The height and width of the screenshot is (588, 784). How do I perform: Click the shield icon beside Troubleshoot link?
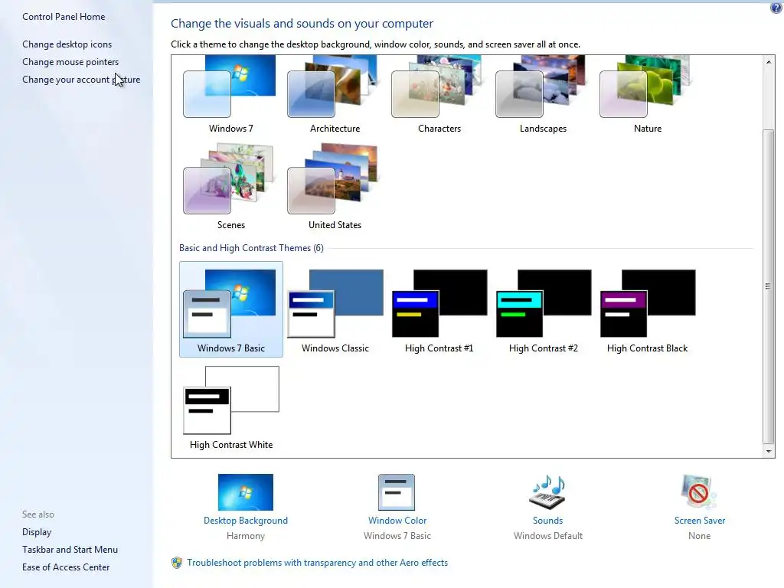[177, 563]
